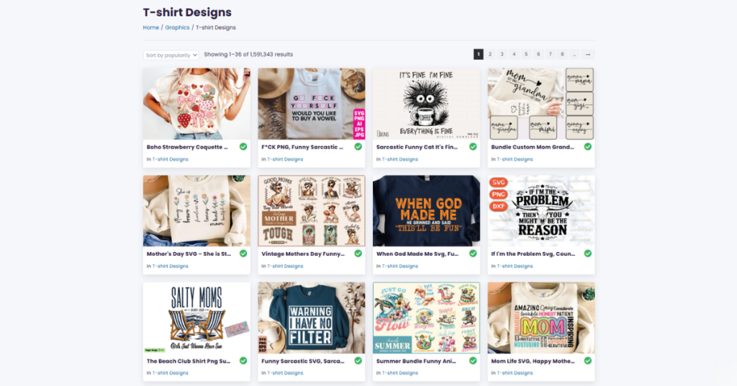Open If I'm the Problem Svg title

(533, 253)
